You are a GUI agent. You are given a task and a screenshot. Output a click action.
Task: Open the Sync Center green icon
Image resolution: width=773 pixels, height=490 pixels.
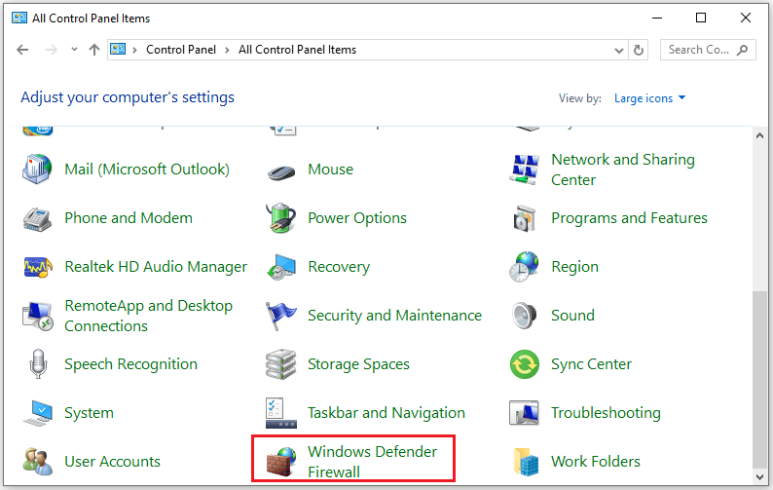[524, 364]
